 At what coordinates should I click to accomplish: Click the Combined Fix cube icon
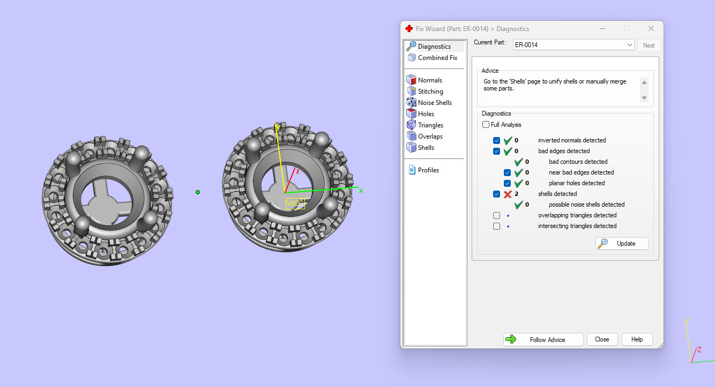point(411,57)
